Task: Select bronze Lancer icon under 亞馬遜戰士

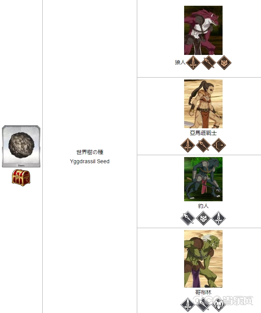Action: tap(203, 145)
